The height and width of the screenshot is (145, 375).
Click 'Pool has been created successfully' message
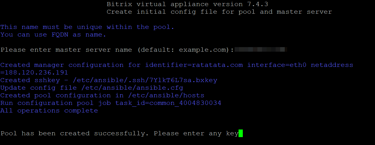point(74,133)
